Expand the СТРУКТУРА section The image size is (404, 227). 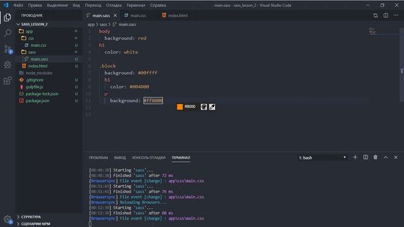[49, 217]
